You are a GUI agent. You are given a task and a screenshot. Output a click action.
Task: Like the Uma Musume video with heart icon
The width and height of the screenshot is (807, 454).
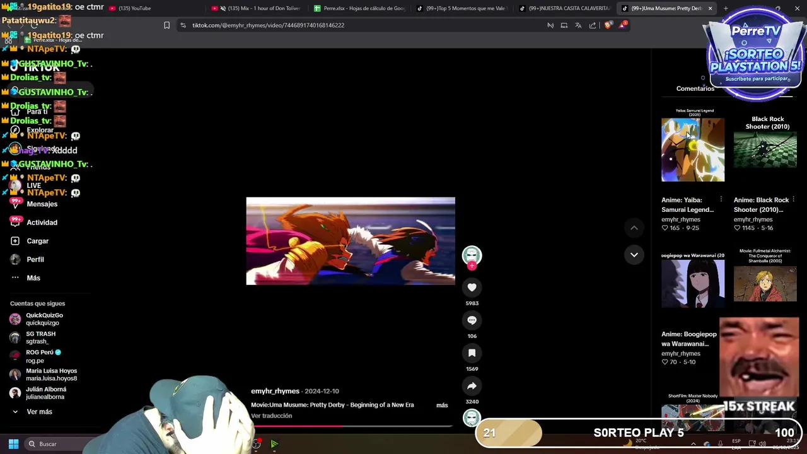[x=472, y=288]
